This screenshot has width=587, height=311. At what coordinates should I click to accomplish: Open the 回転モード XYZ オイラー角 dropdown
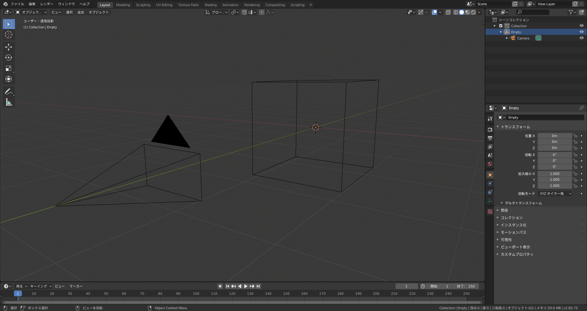coord(555,194)
